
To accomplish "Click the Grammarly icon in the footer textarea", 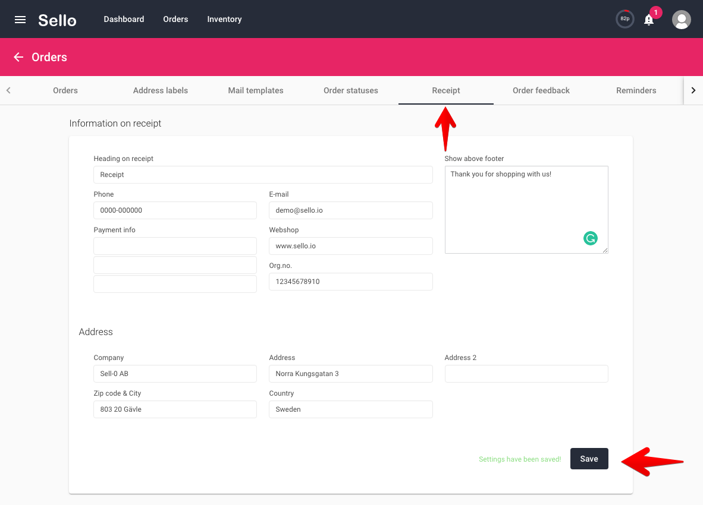I will pyautogui.click(x=590, y=238).
